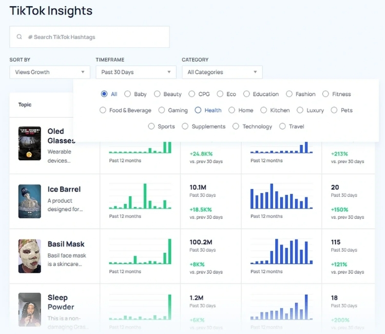Select the Supplements category radio button
385x334 pixels.
tap(185, 126)
